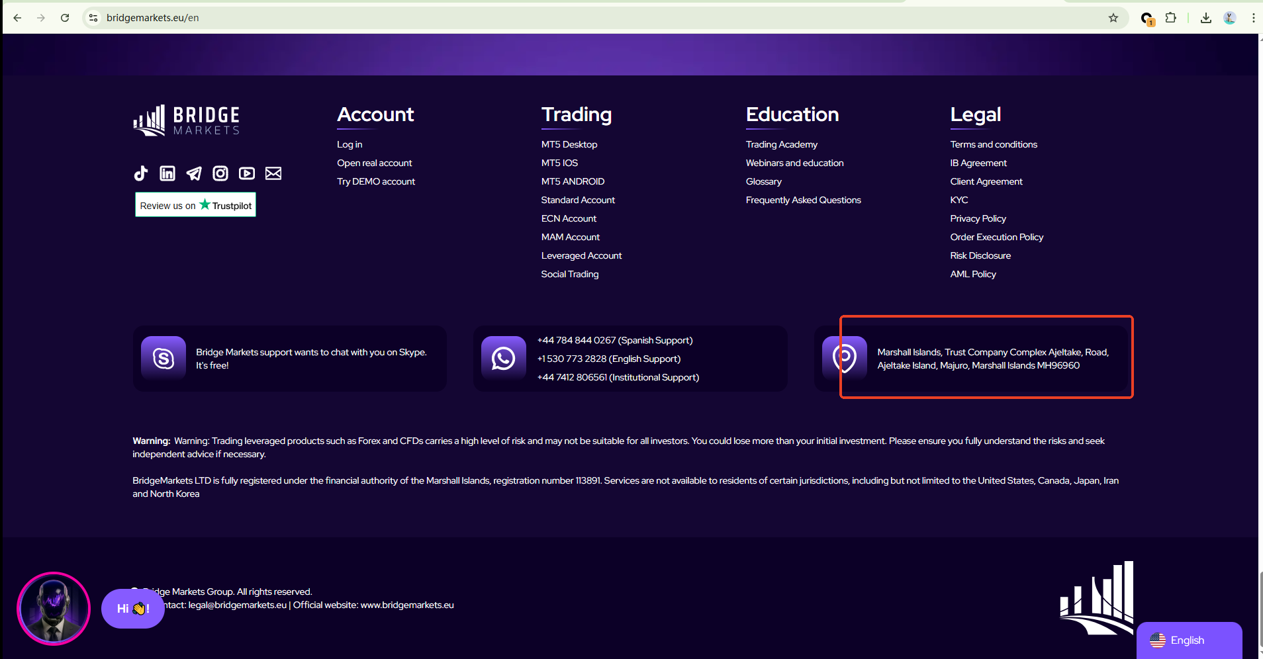The width and height of the screenshot is (1263, 659).
Task: Go forward in browser history
Action: 41,18
